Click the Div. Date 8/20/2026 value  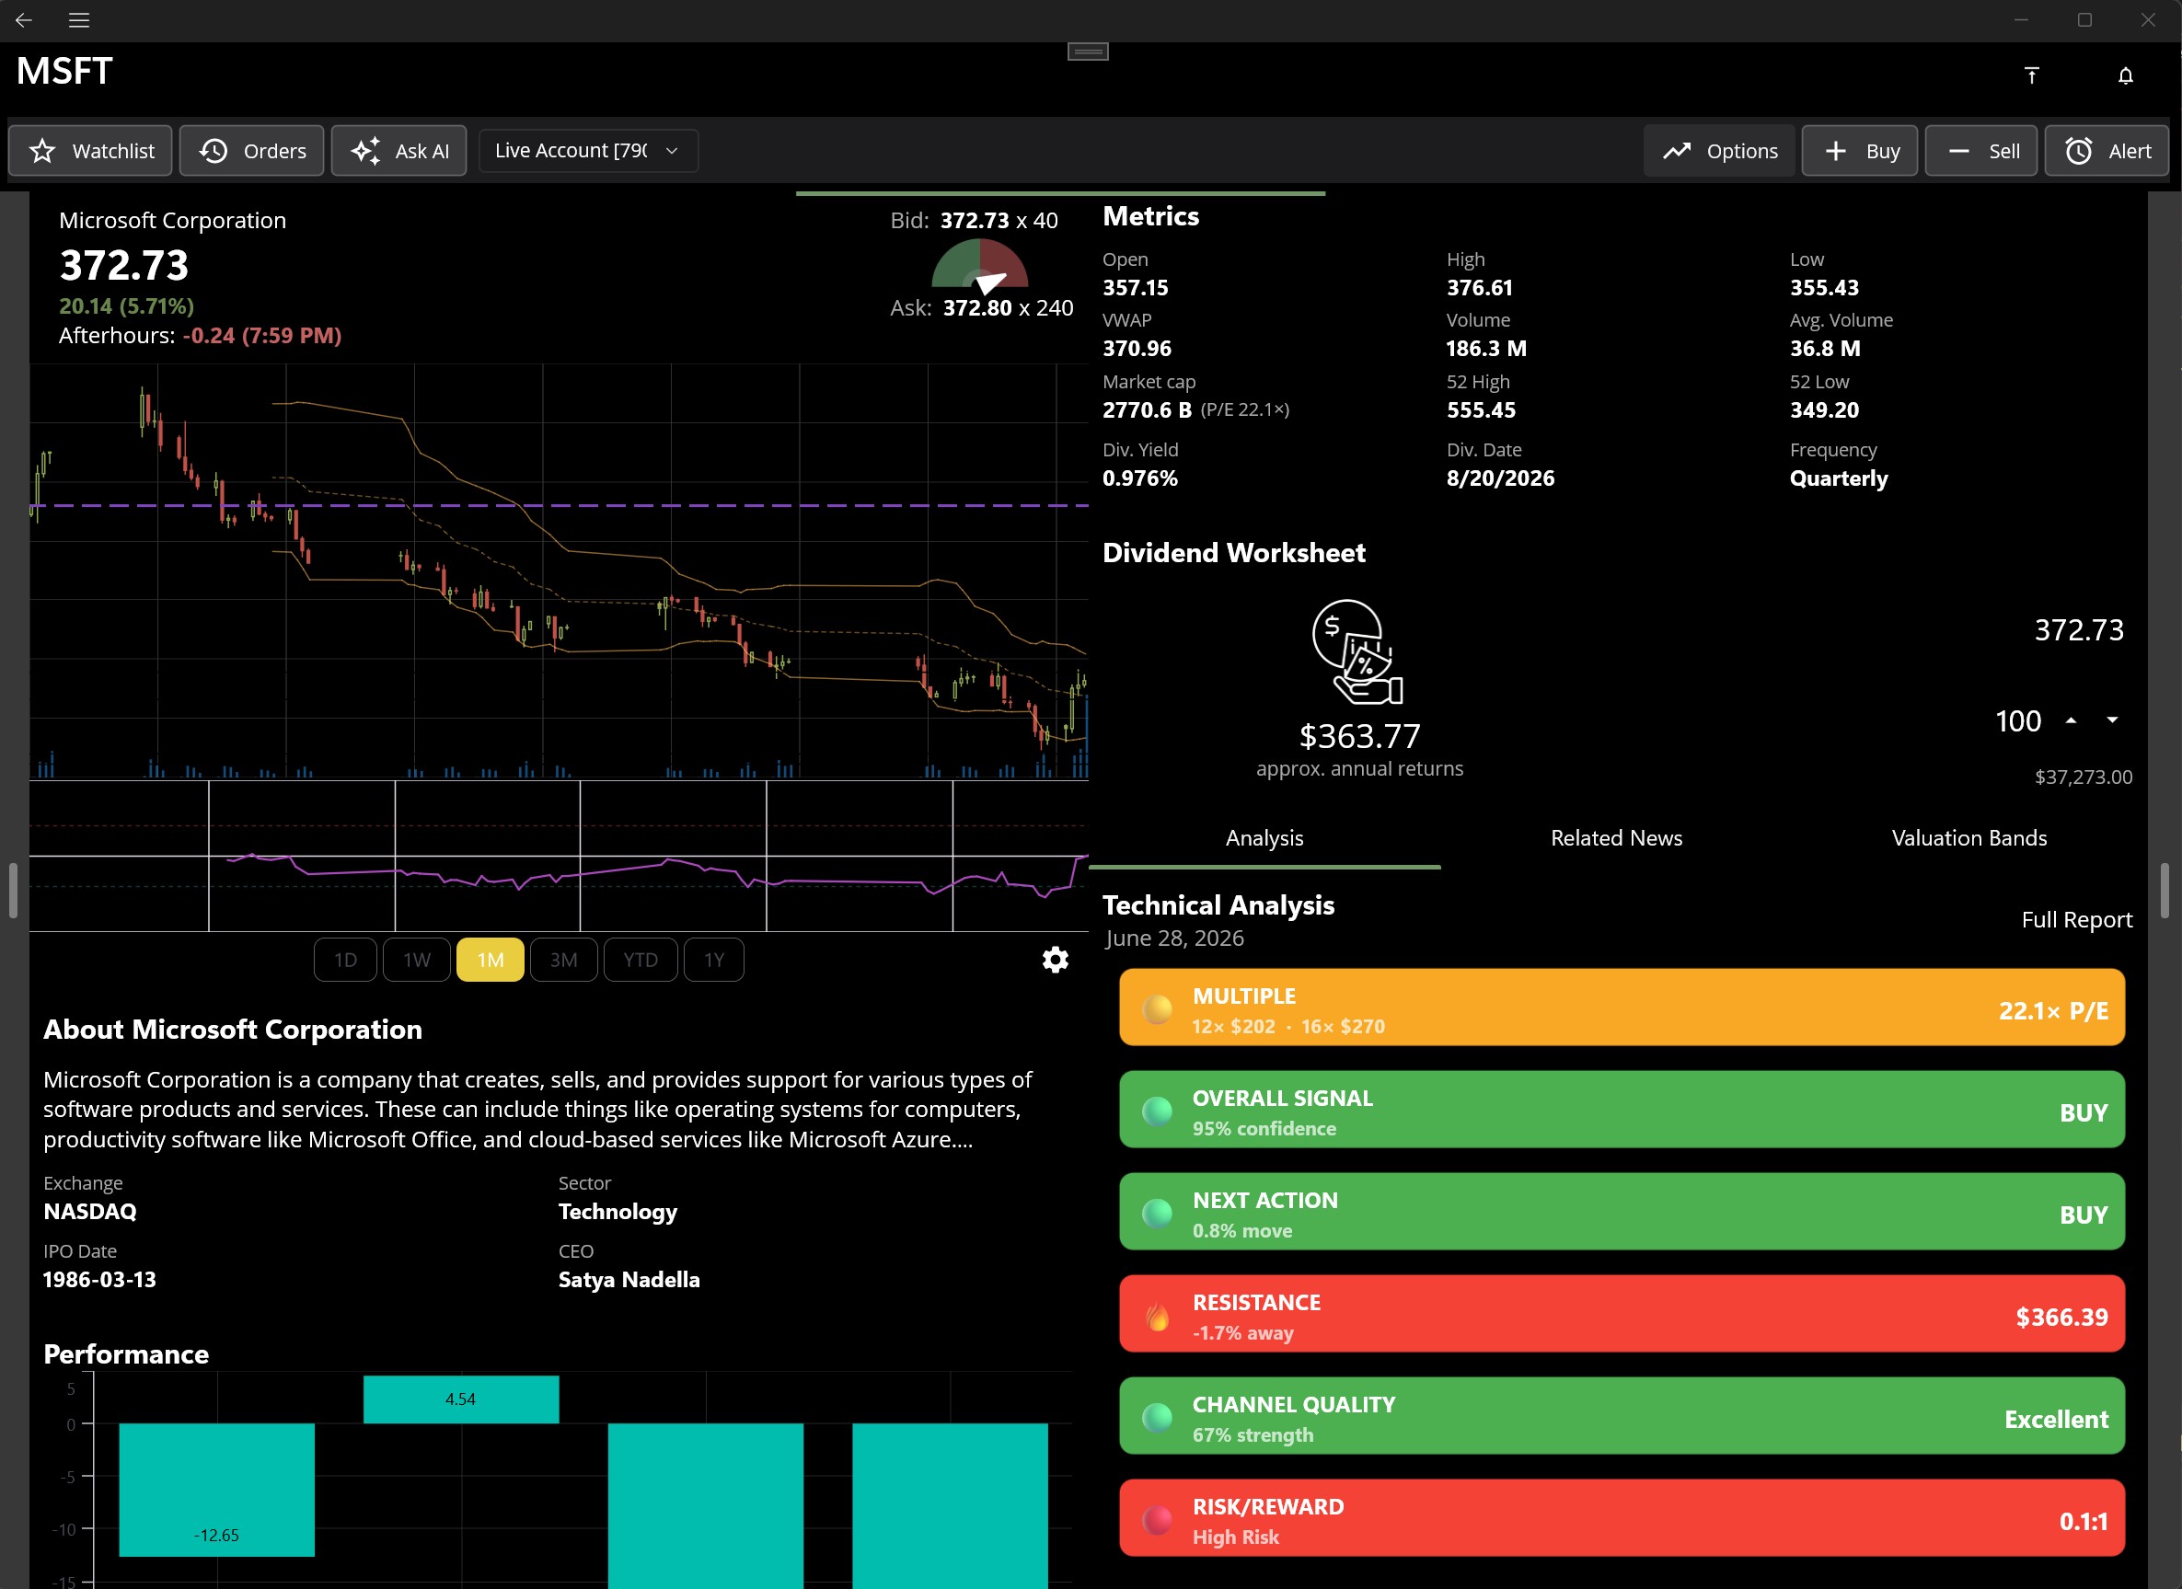[x=1500, y=478]
